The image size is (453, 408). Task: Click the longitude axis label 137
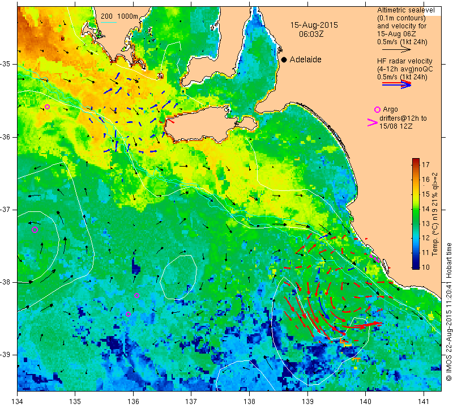pos(191,402)
